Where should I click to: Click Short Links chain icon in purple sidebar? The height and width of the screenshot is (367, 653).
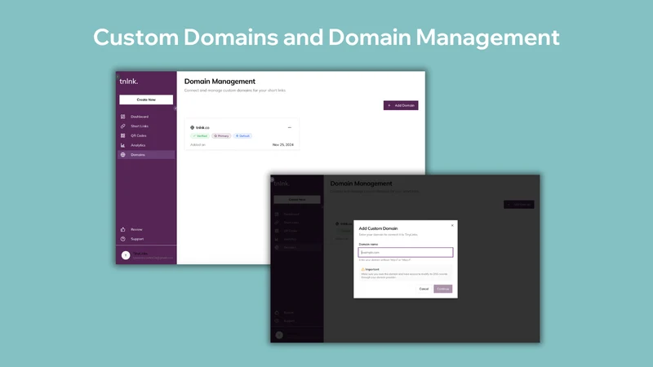123,126
